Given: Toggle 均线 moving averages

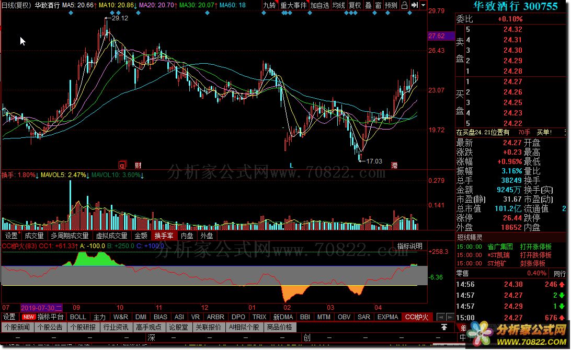Looking at the screenshot, I should pos(339,5).
